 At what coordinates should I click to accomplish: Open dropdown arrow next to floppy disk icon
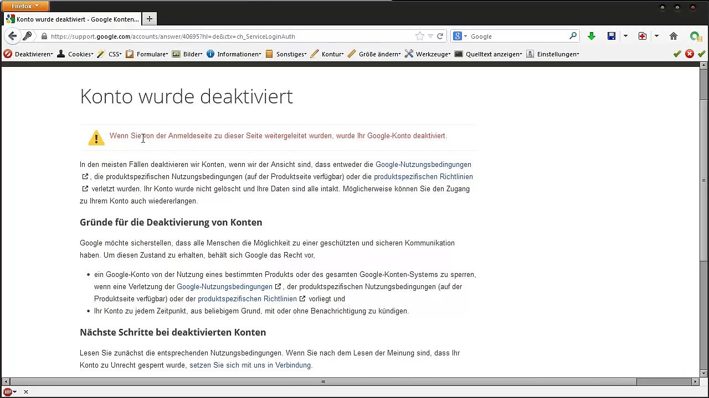tap(625, 36)
